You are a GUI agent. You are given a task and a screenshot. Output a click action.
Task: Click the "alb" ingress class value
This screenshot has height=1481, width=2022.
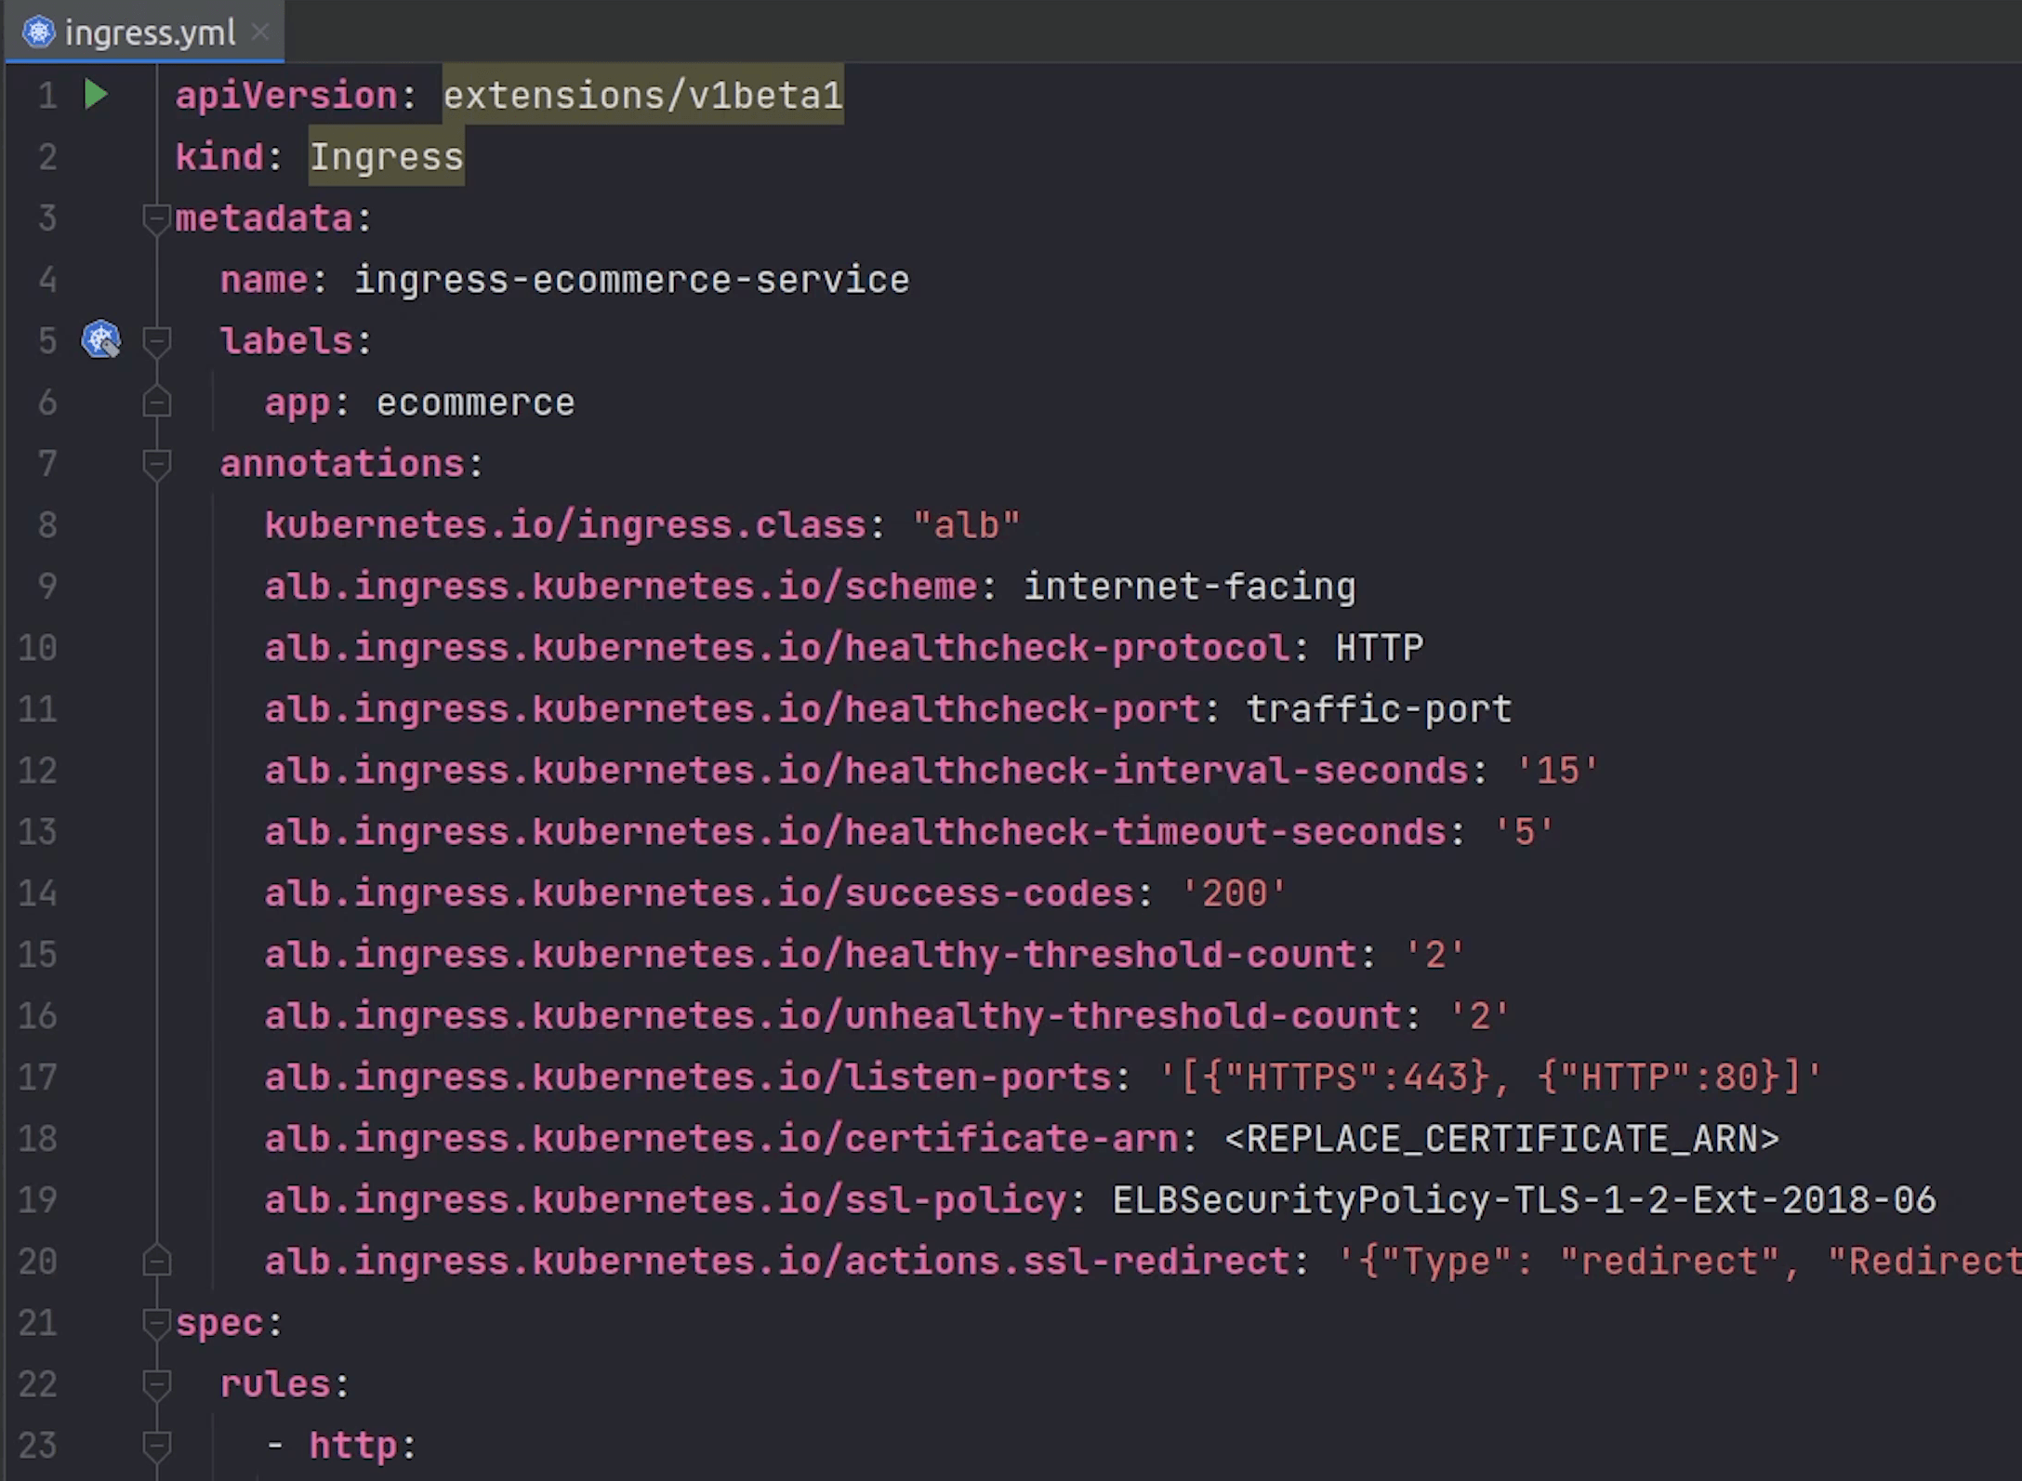click(x=966, y=526)
